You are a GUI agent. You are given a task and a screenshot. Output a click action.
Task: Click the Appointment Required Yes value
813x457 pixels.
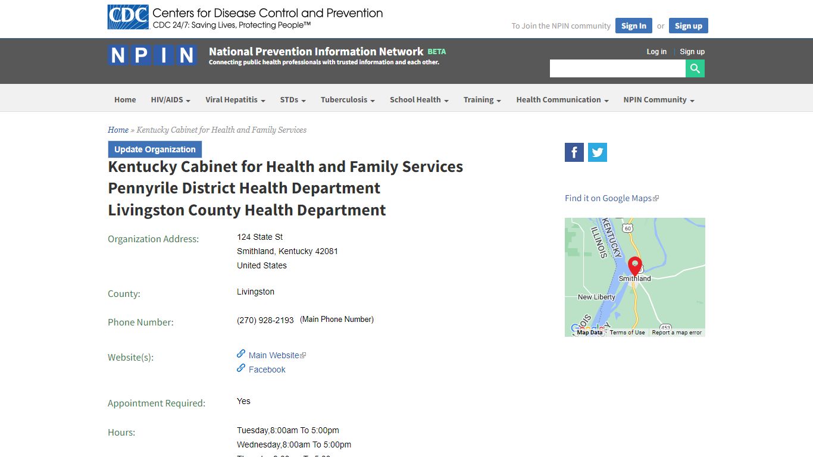pos(243,401)
